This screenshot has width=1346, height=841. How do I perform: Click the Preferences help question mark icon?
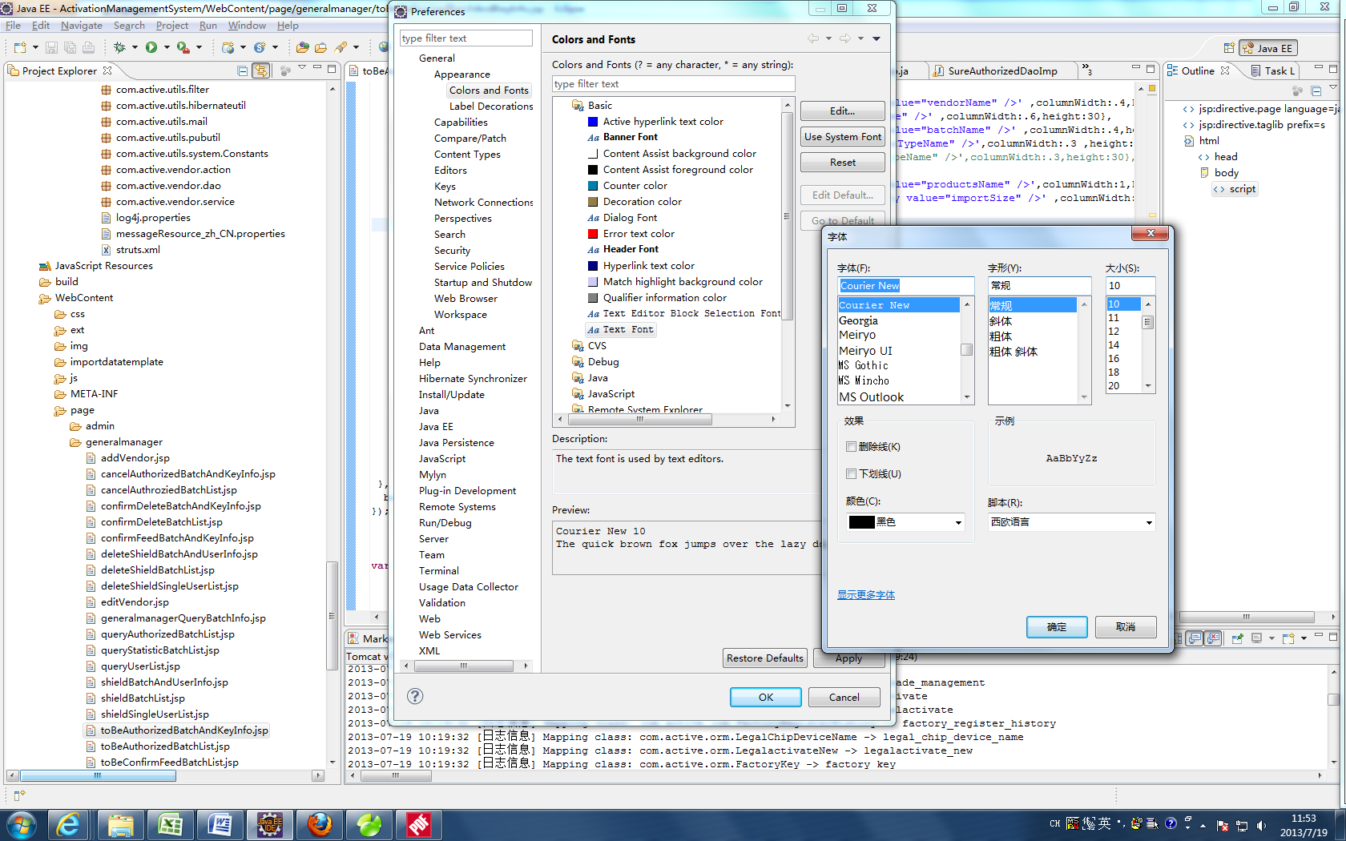pos(415,696)
